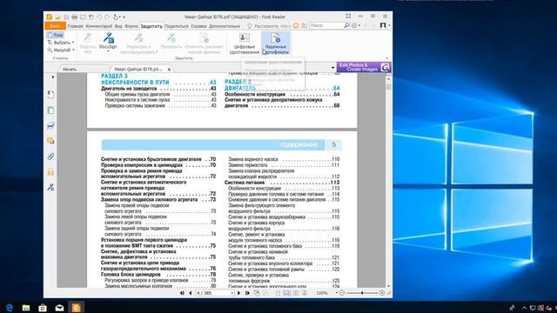Expand the Масштаб zoom dropdown
The height and width of the screenshot is (313, 557).
(x=73, y=50)
